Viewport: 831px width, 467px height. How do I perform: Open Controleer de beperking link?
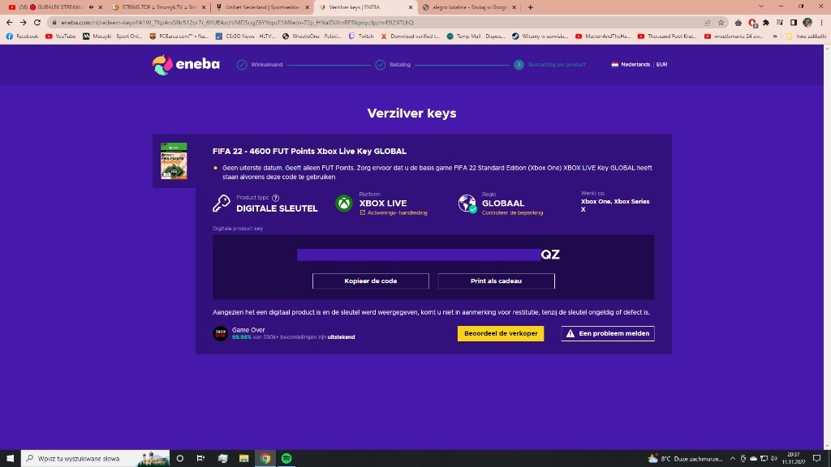[512, 213]
